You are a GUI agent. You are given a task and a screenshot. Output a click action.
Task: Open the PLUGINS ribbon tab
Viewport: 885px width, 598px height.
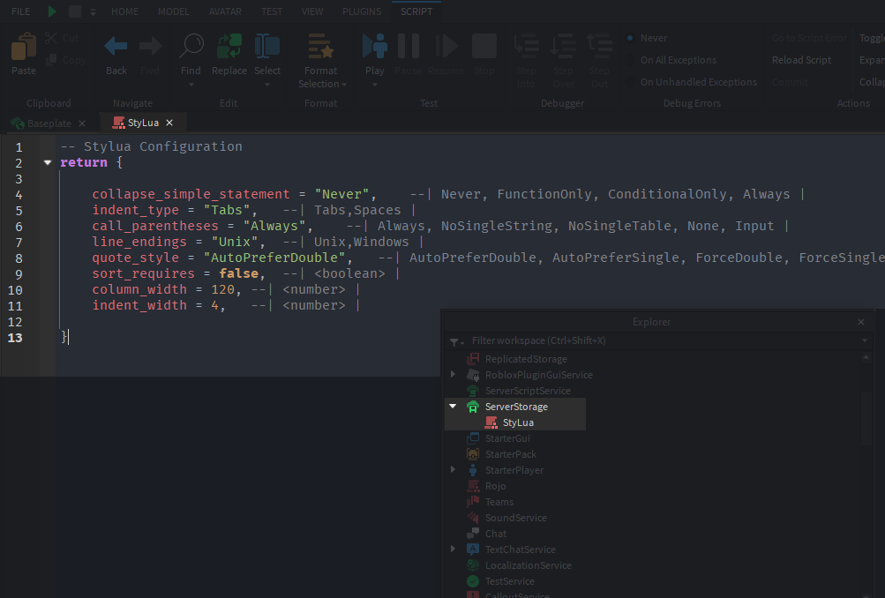click(x=362, y=11)
